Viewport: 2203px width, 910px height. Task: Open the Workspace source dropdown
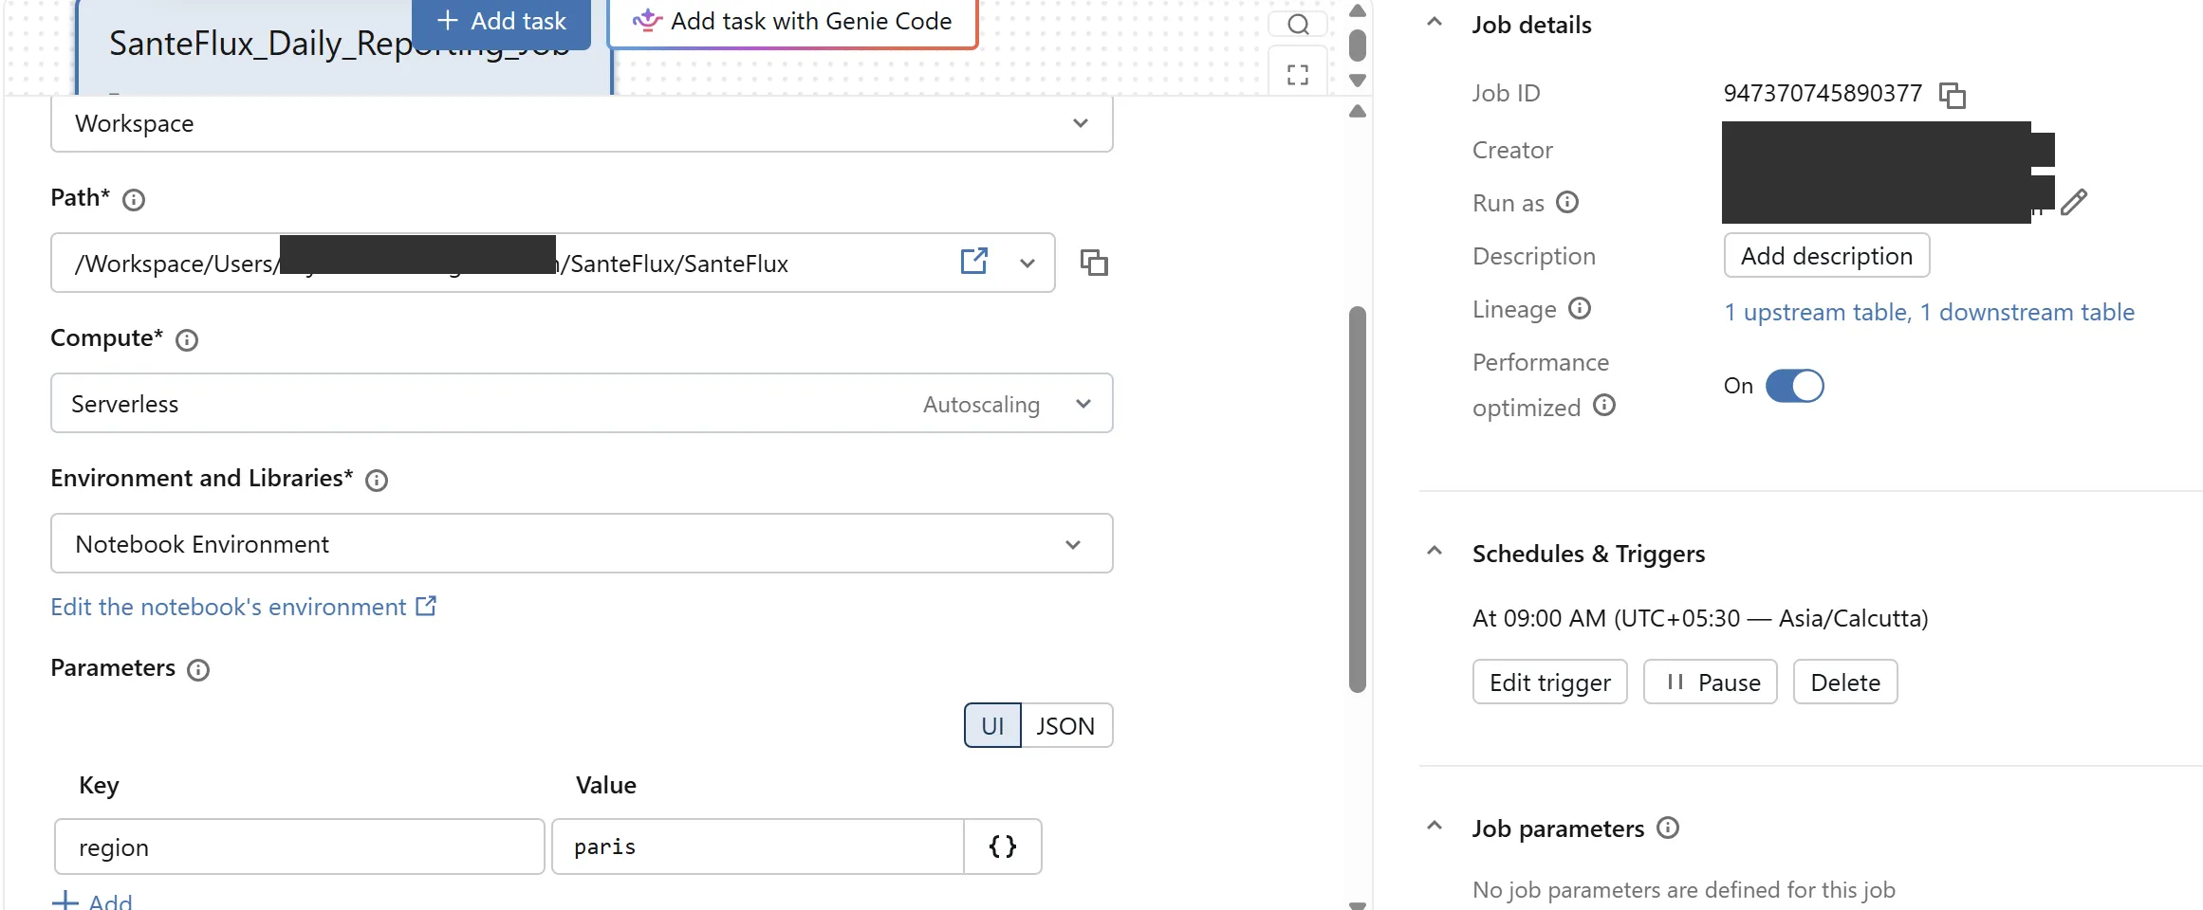coord(581,123)
